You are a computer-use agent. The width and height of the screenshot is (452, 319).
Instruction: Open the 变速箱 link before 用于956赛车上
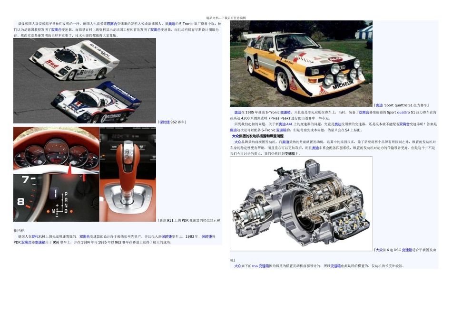(40, 243)
